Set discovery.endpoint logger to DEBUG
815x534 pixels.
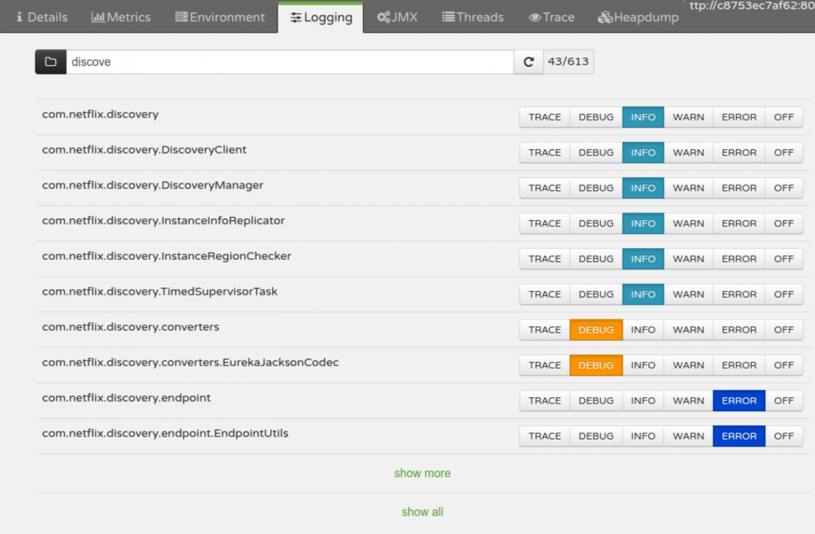click(596, 400)
